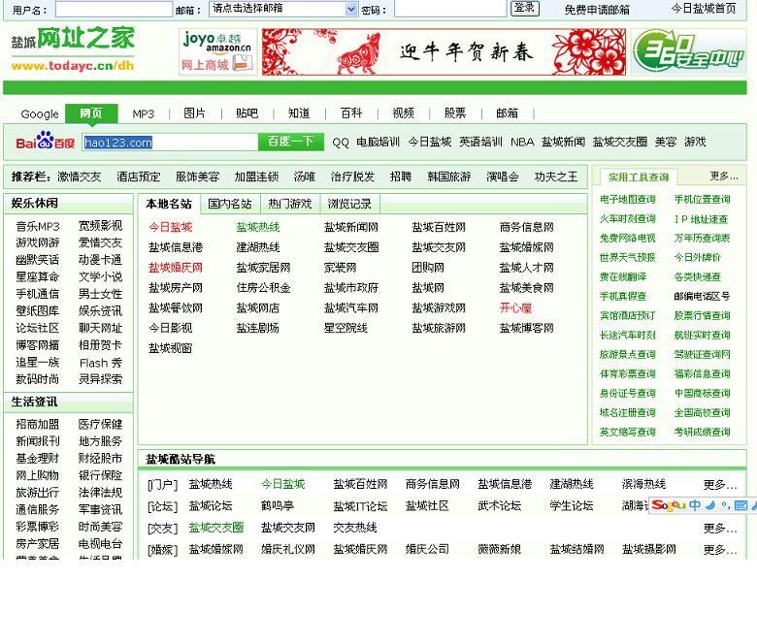The height and width of the screenshot is (644, 757).
Task: Open the Flash 秀 category link
Action: tap(100, 363)
